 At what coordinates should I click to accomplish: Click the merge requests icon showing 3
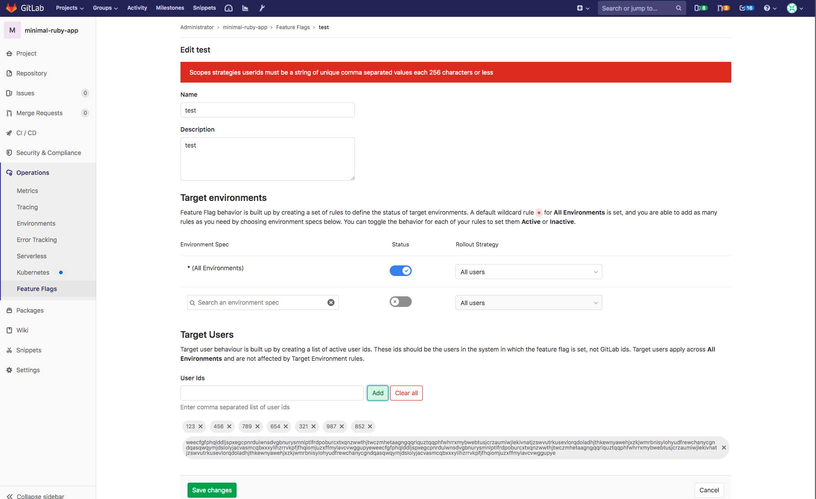click(x=723, y=8)
